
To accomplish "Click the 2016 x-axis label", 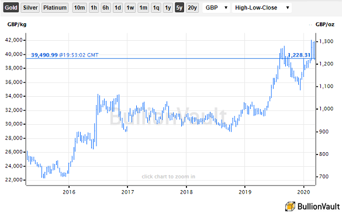I will pos(69,192).
